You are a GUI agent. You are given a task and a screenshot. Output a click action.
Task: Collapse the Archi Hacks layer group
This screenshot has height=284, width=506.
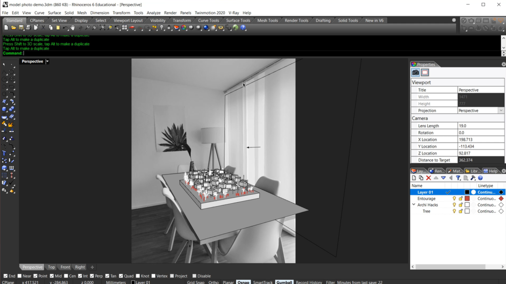[x=414, y=205]
